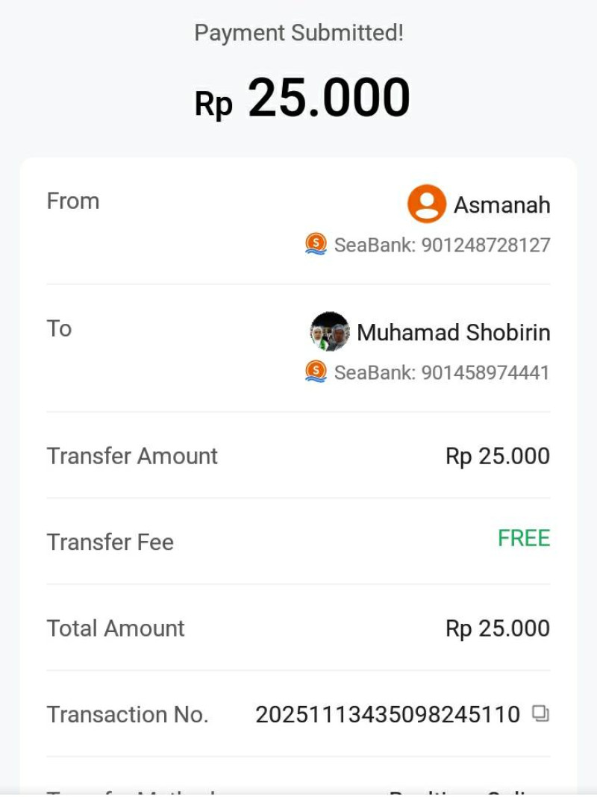Click the SeaBank logo under Muhamad Shobirin
This screenshot has width=597, height=797.
click(316, 372)
